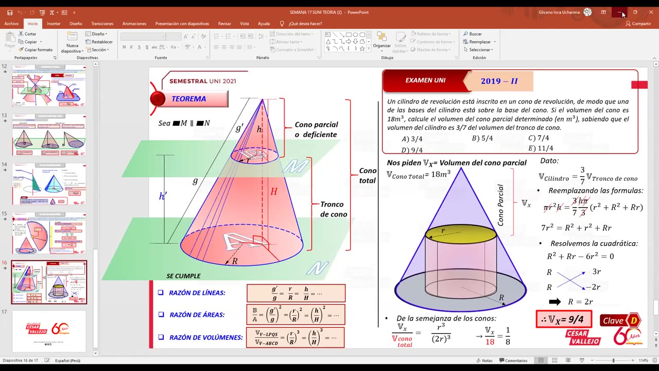Image resolution: width=659 pixels, height=371 pixels.
Task: Open the Ayuda tab
Action: (x=264, y=24)
